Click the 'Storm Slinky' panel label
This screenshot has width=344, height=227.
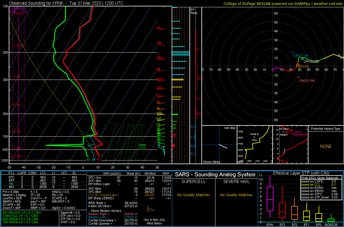tap(211, 162)
